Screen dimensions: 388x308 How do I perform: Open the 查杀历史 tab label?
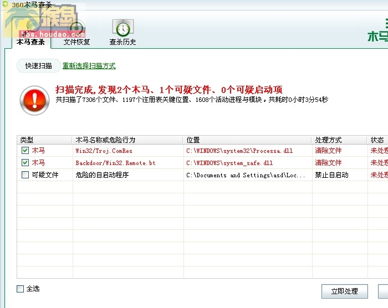click(x=122, y=42)
